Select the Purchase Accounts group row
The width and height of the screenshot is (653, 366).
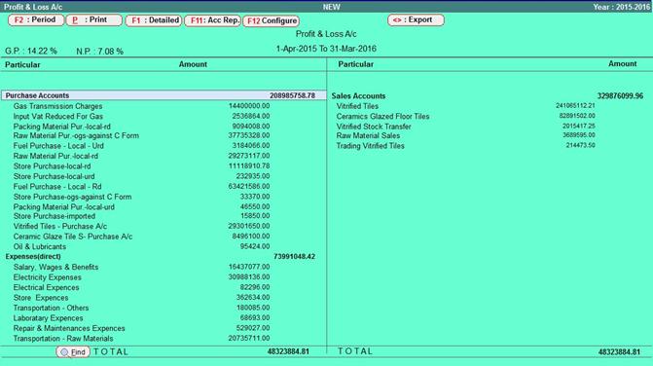tap(164, 95)
